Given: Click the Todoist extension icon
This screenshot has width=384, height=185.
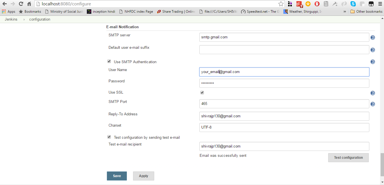Looking at the screenshot, I should 299,4.
